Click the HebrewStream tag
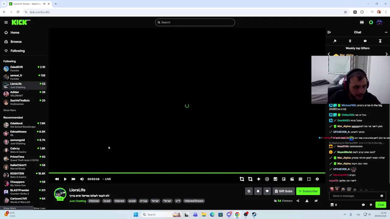This screenshot has width=390, height=219. click(x=194, y=201)
